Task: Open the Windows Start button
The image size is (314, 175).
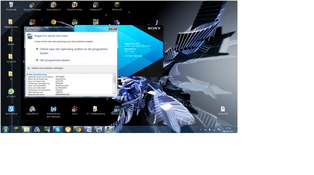Action: tap(5, 129)
